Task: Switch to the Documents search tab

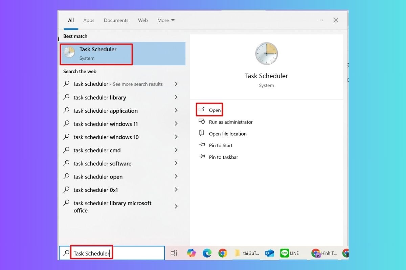Action: pyautogui.click(x=116, y=20)
